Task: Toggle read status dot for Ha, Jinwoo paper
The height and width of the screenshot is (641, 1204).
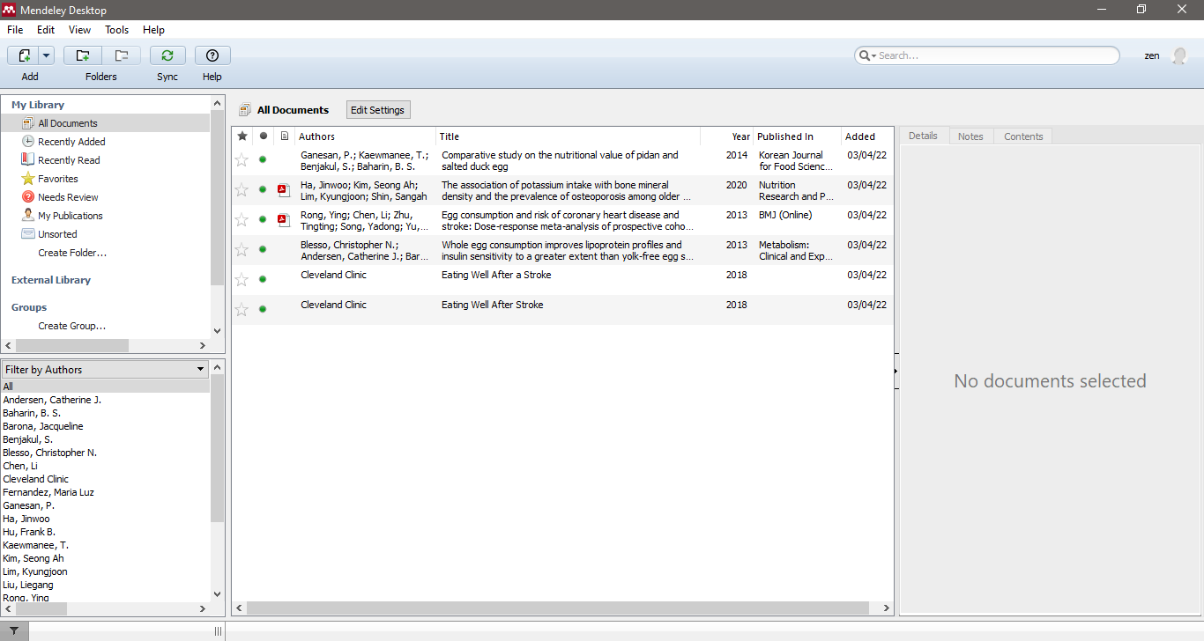Action: click(x=263, y=189)
